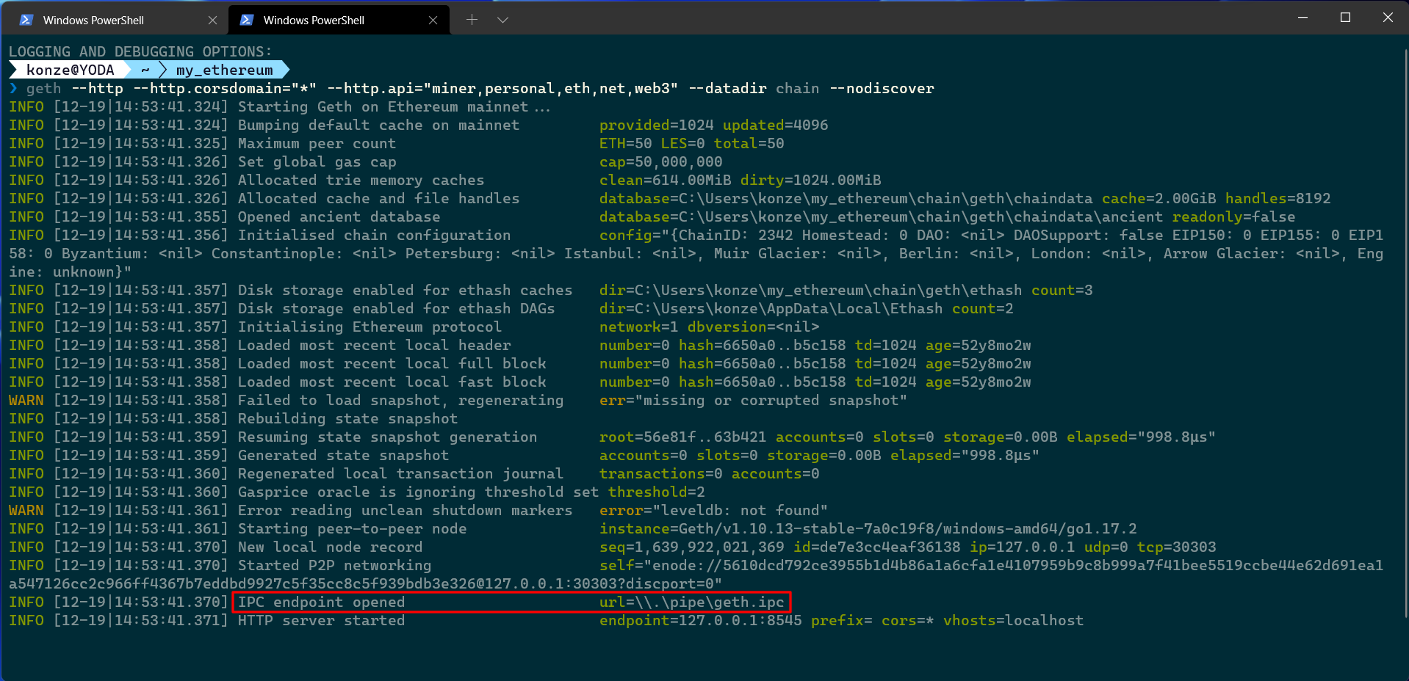The width and height of the screenshot is (1409, 681).
Task: Close the Windows Terminal window
Action: [1387, 18]
